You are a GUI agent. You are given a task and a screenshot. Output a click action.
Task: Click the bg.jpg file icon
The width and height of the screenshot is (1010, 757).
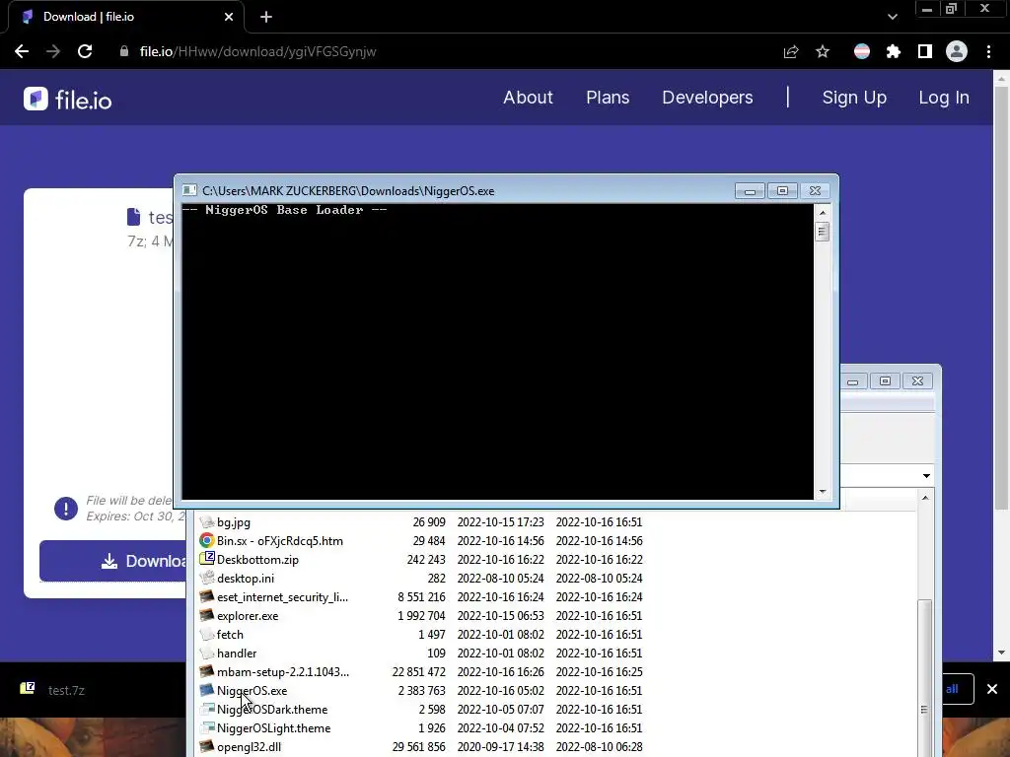pos(207,522)
